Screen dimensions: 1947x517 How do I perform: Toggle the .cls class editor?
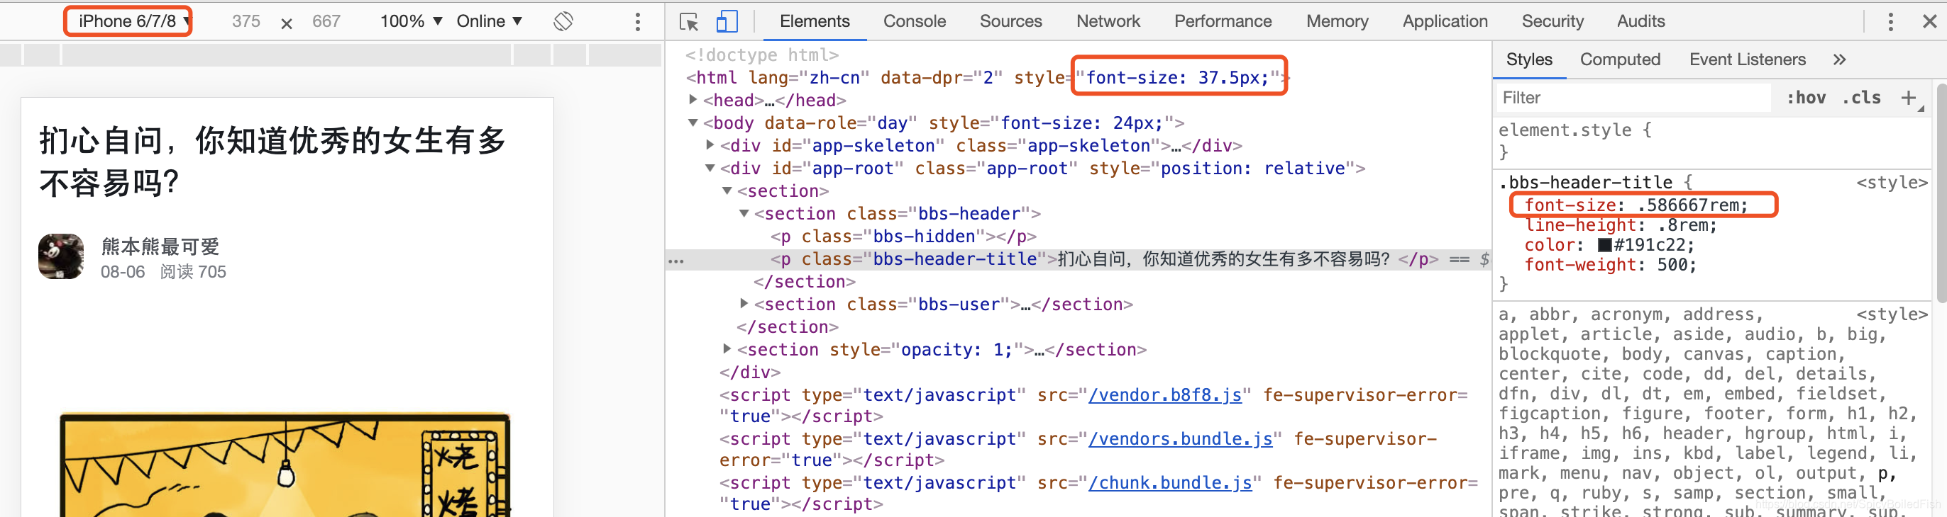pyautogui.click(x=1861, y=98)
